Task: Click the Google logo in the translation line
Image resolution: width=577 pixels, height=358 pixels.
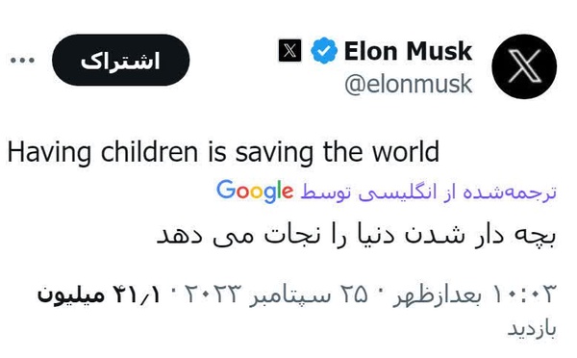Action: tap(255, 192)
